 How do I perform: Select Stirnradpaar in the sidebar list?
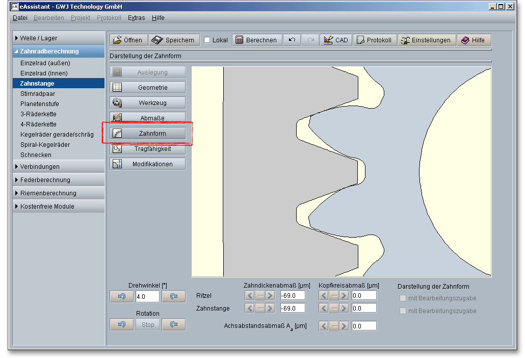(38, 94)
